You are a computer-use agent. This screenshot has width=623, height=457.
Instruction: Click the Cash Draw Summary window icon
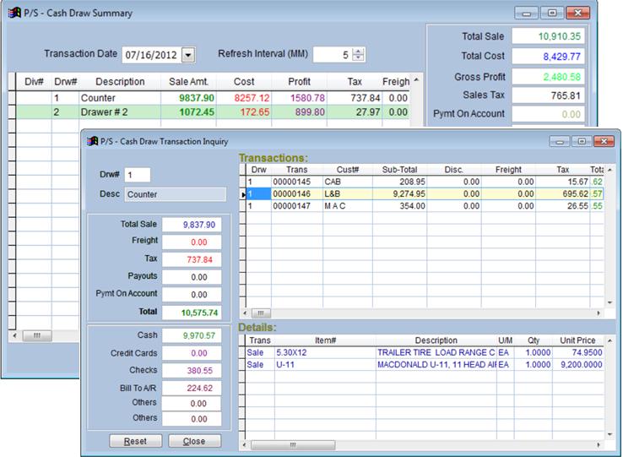point(10,14)
